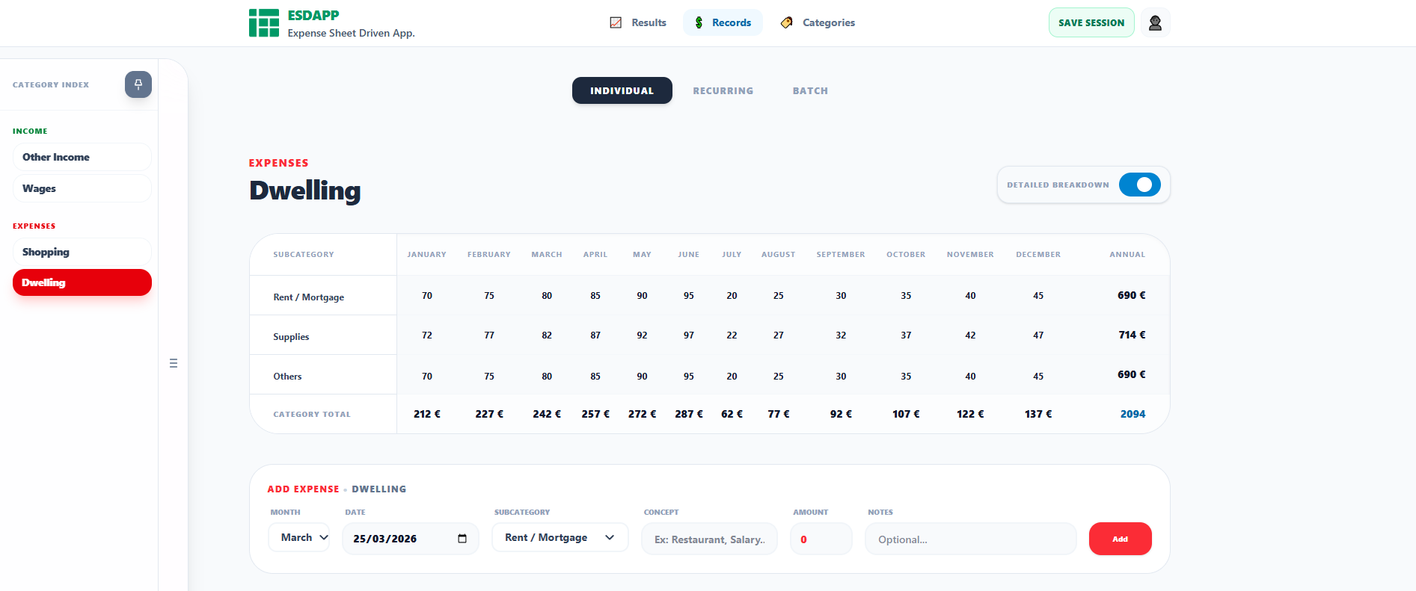Viewport: 1416px width, 591px height.
Task: Select Dwelling category in sidebar
Action: [82, 282]
